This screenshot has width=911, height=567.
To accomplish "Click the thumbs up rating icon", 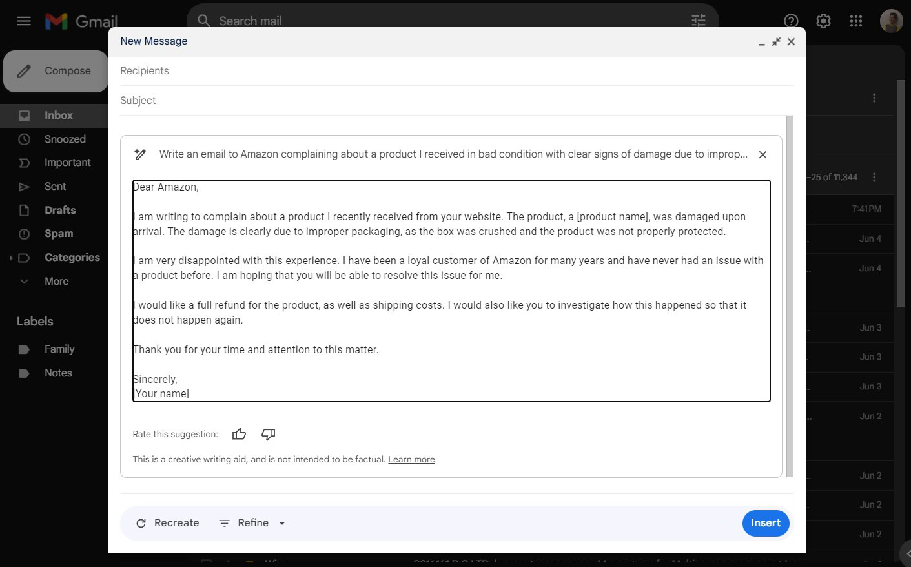I will coord(239,434).
